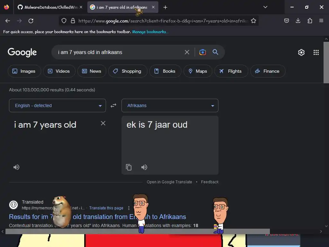Copy the Afrikaans translation
329x247 pixels.
(x=129, y=167)
